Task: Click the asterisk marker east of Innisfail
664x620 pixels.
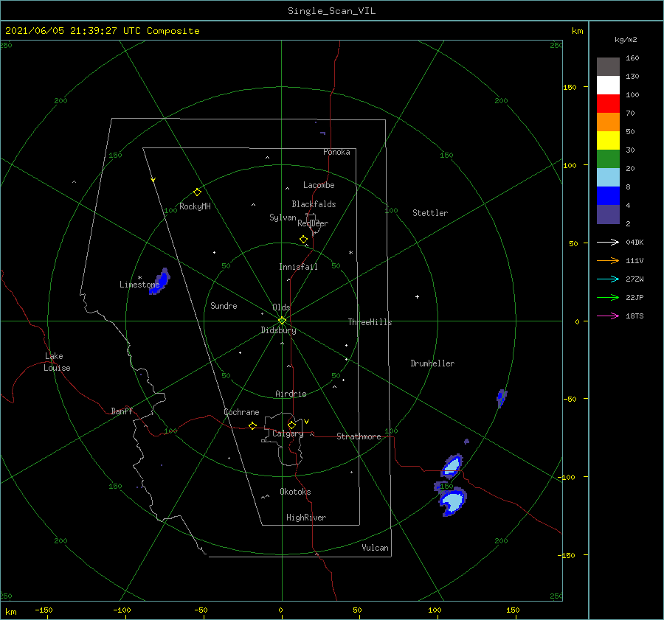Action: (x=350, y=253)
